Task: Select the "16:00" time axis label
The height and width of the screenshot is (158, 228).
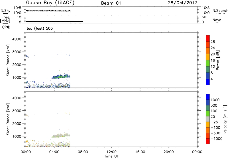Action: [140, 152]
